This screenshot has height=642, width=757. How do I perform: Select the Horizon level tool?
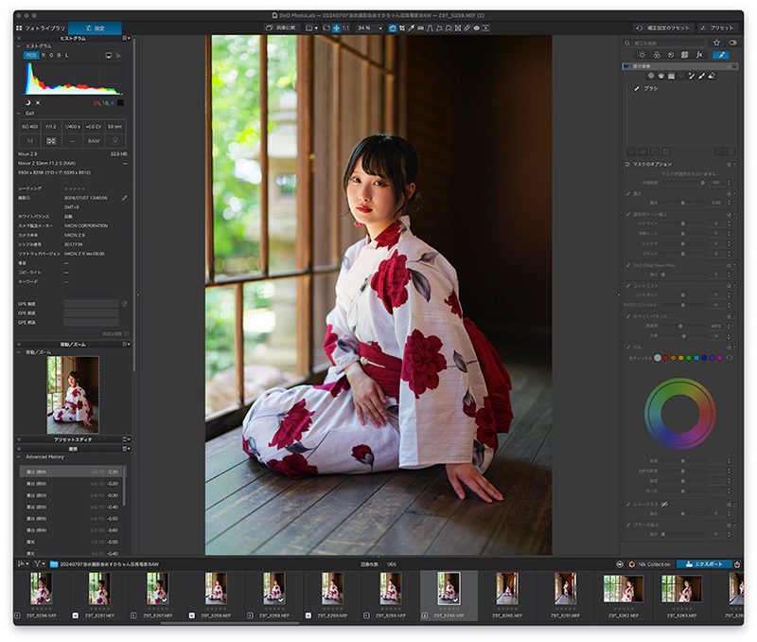click(x=420, y=28)
